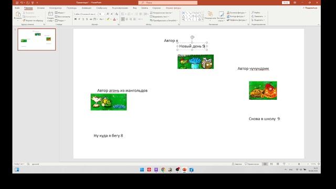Click the Format Painter button
The height and width of the screenshot is (189, 336).
33,20
